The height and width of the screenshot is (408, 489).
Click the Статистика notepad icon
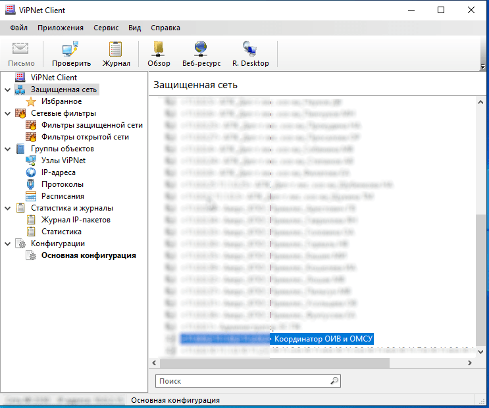point(31,232)
